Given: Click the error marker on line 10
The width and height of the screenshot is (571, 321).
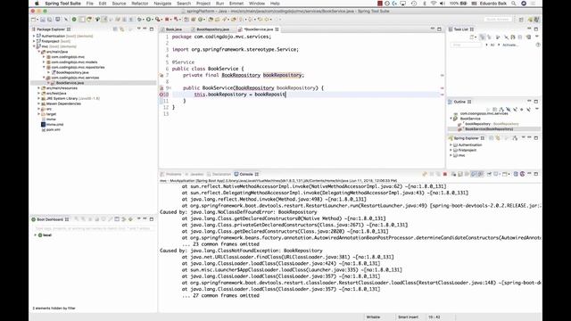Looking at the screenshot, I should tap(161, 95).
